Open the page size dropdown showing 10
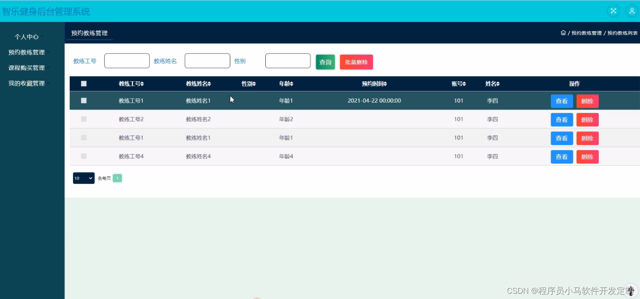This screenshot has width=640, height=299. 84,178
